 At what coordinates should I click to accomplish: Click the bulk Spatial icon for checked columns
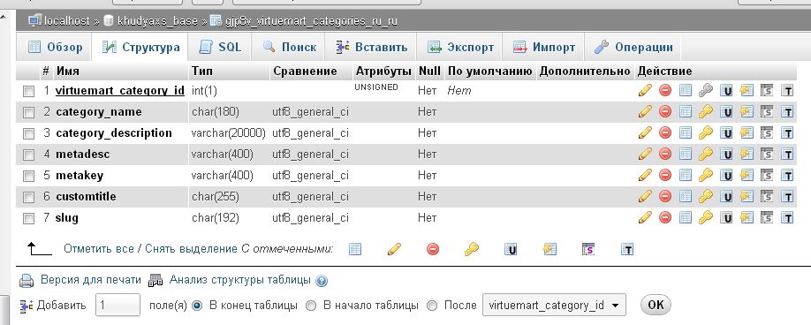point(588,250)
